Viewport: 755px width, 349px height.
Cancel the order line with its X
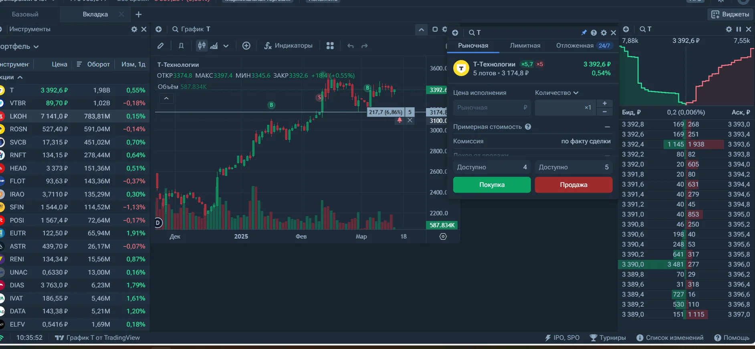click(x=410, y=120)
